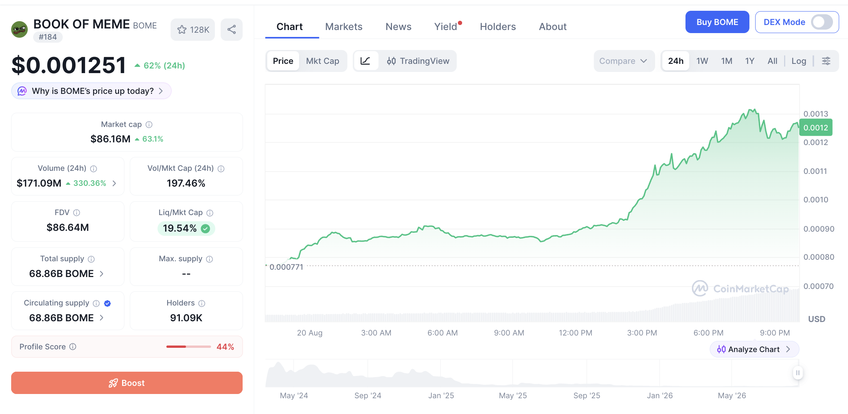848x414 pixels.
Task: View the Holders tab
Action: point(498,27)
